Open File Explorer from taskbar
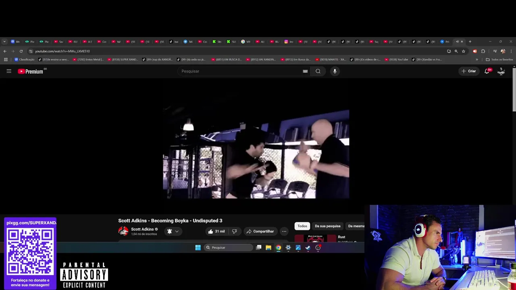The image size is (516, 290). tap(268, 247)
